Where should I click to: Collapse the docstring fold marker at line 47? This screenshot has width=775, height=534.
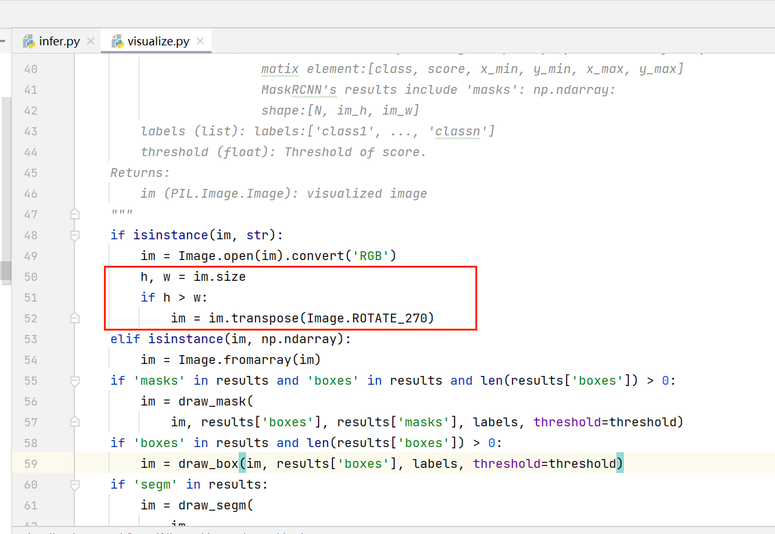pos(75,214)
